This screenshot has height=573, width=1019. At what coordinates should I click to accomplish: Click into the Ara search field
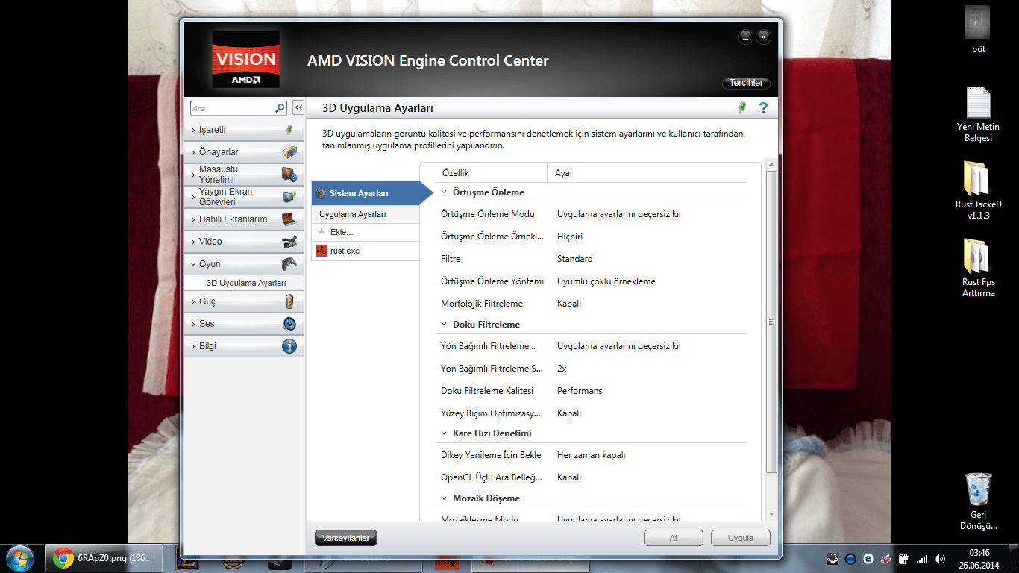(233, 108)
